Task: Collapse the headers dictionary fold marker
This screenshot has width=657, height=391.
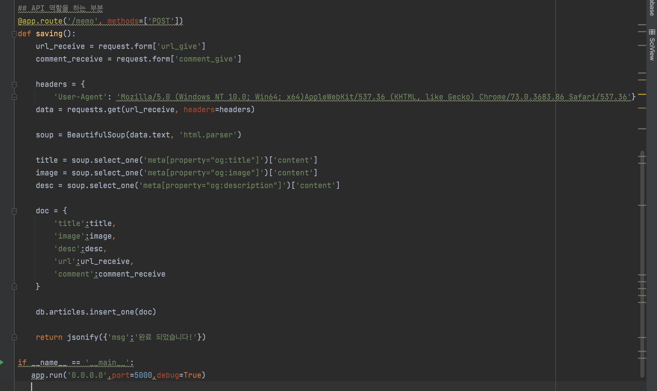Action: (14, 85)
